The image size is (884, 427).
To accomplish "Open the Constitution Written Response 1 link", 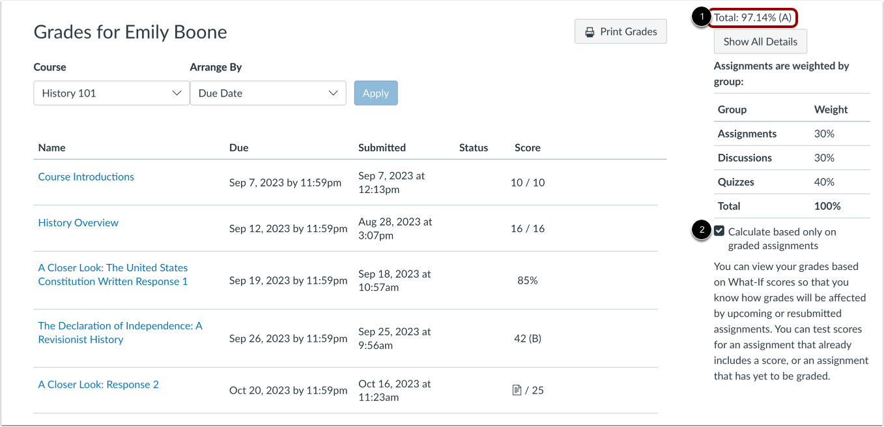I will click(x=113, y=274).
